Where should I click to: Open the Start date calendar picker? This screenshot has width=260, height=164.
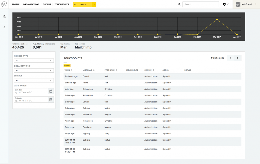coord(51,91)
